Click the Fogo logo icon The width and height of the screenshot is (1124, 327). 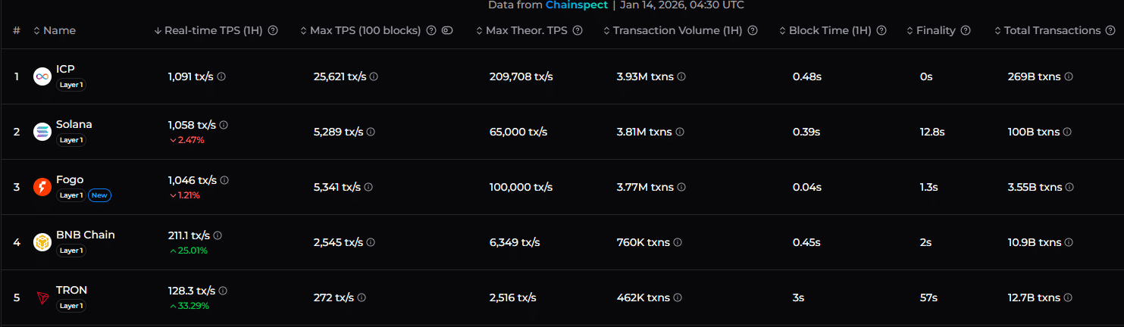click(42, 187)
